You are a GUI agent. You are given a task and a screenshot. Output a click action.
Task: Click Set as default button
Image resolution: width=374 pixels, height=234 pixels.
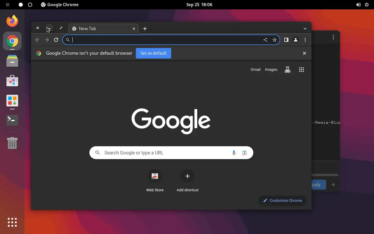click(x=153, y=53)
